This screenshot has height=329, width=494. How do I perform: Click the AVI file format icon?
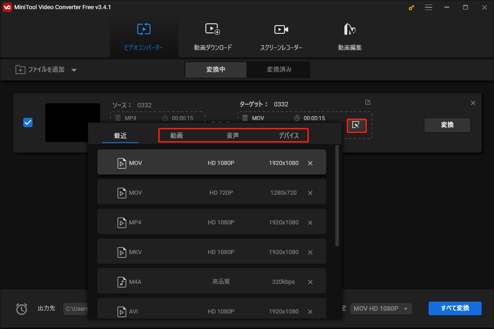122,312
